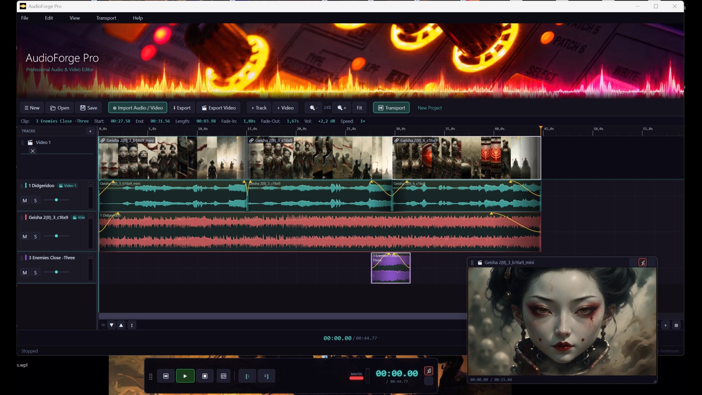
Task: Select the 3 Enemies Close -Three track name
Action: pos(52,258)
